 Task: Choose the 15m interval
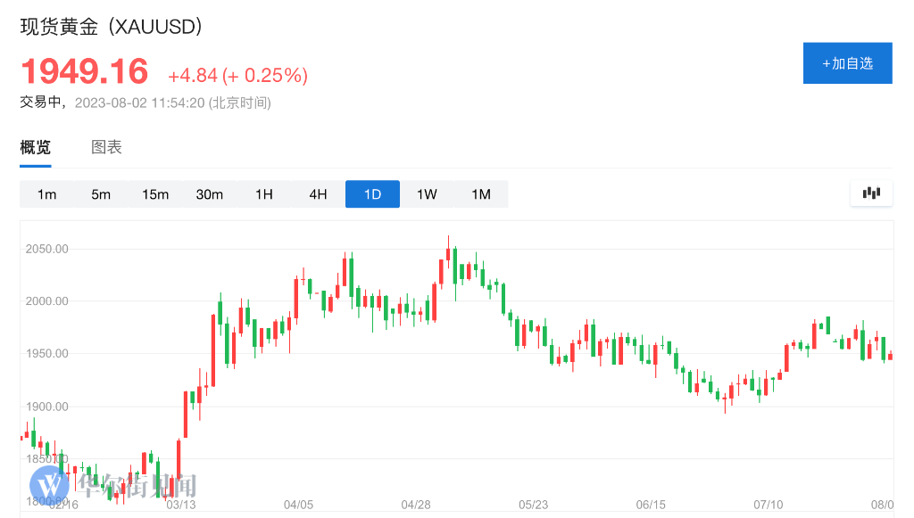(x=155, y=194)
